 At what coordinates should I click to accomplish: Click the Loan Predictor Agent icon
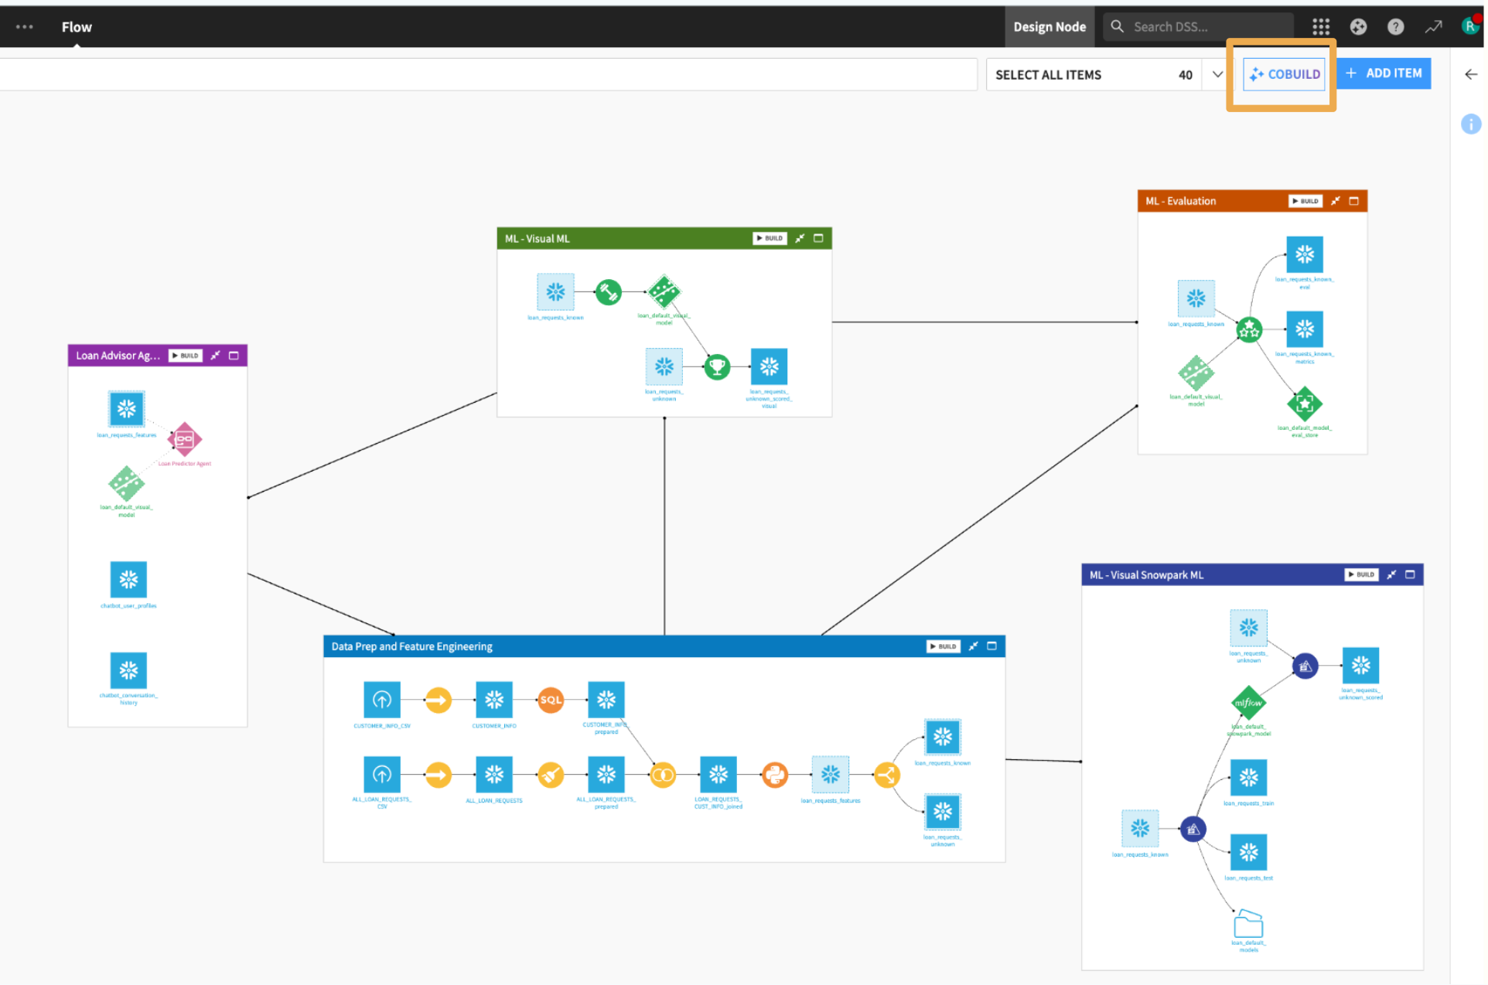pyautogui.click(x=184, y=439)
